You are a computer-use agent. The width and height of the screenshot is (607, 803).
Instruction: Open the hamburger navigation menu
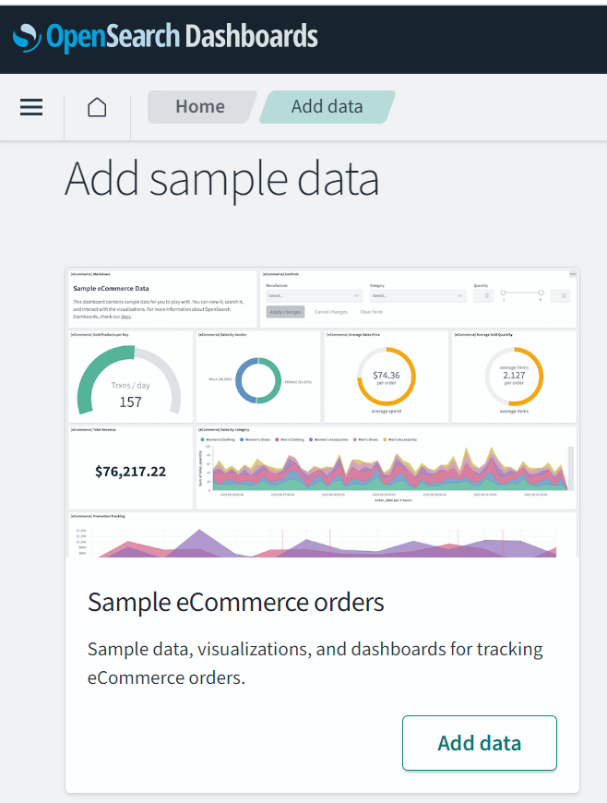[31, 107]
